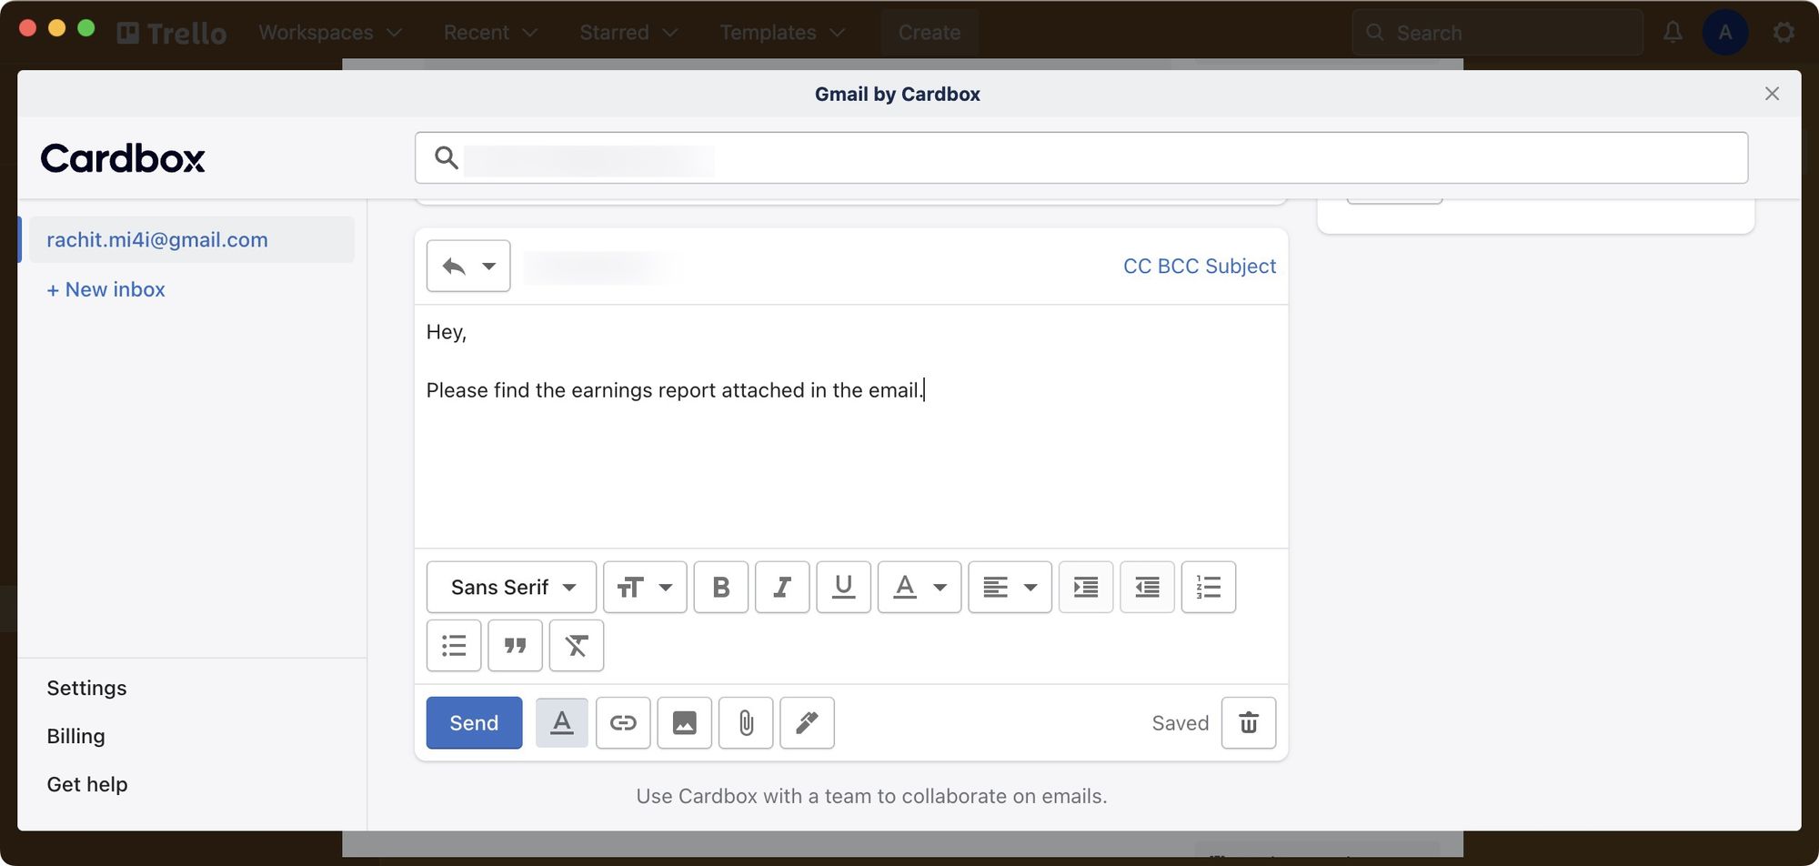The width and height of the screenshot is (1819, 866).
Task: Click the 'Saved' draft status text
Action: click(x=1180, y=723)
